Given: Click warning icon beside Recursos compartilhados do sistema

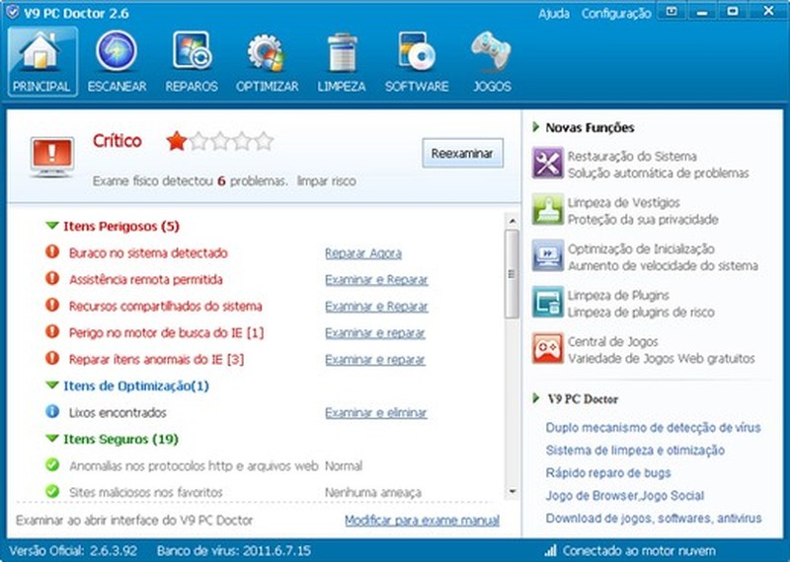Looking at the screenshot, I should point(52,305).
